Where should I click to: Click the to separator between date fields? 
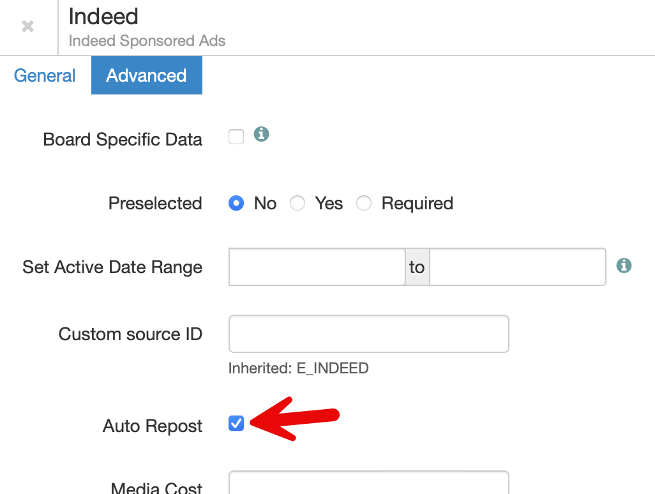pyautogui.click(x=417, y=267)
